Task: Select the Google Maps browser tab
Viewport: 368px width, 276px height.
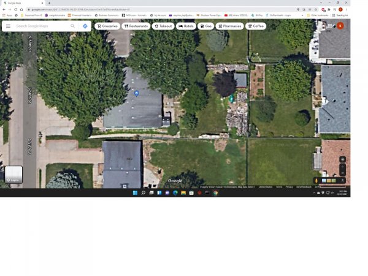Action: pos(21,3)
